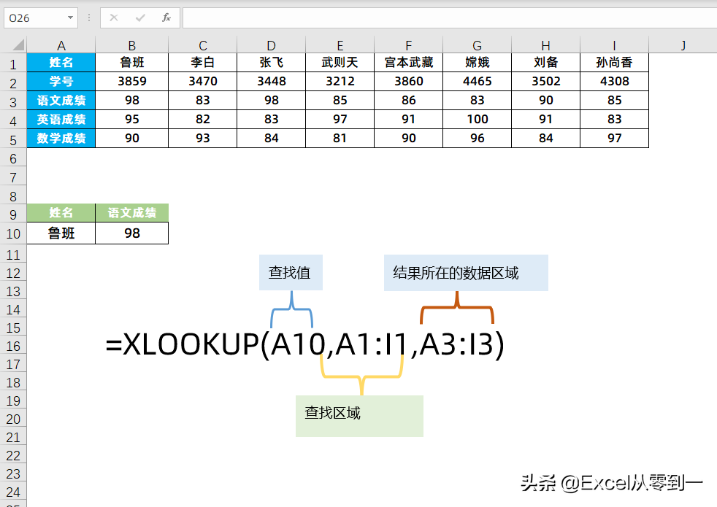Select column I header
The height and width of the screenshot is (507, 717).
614,45
